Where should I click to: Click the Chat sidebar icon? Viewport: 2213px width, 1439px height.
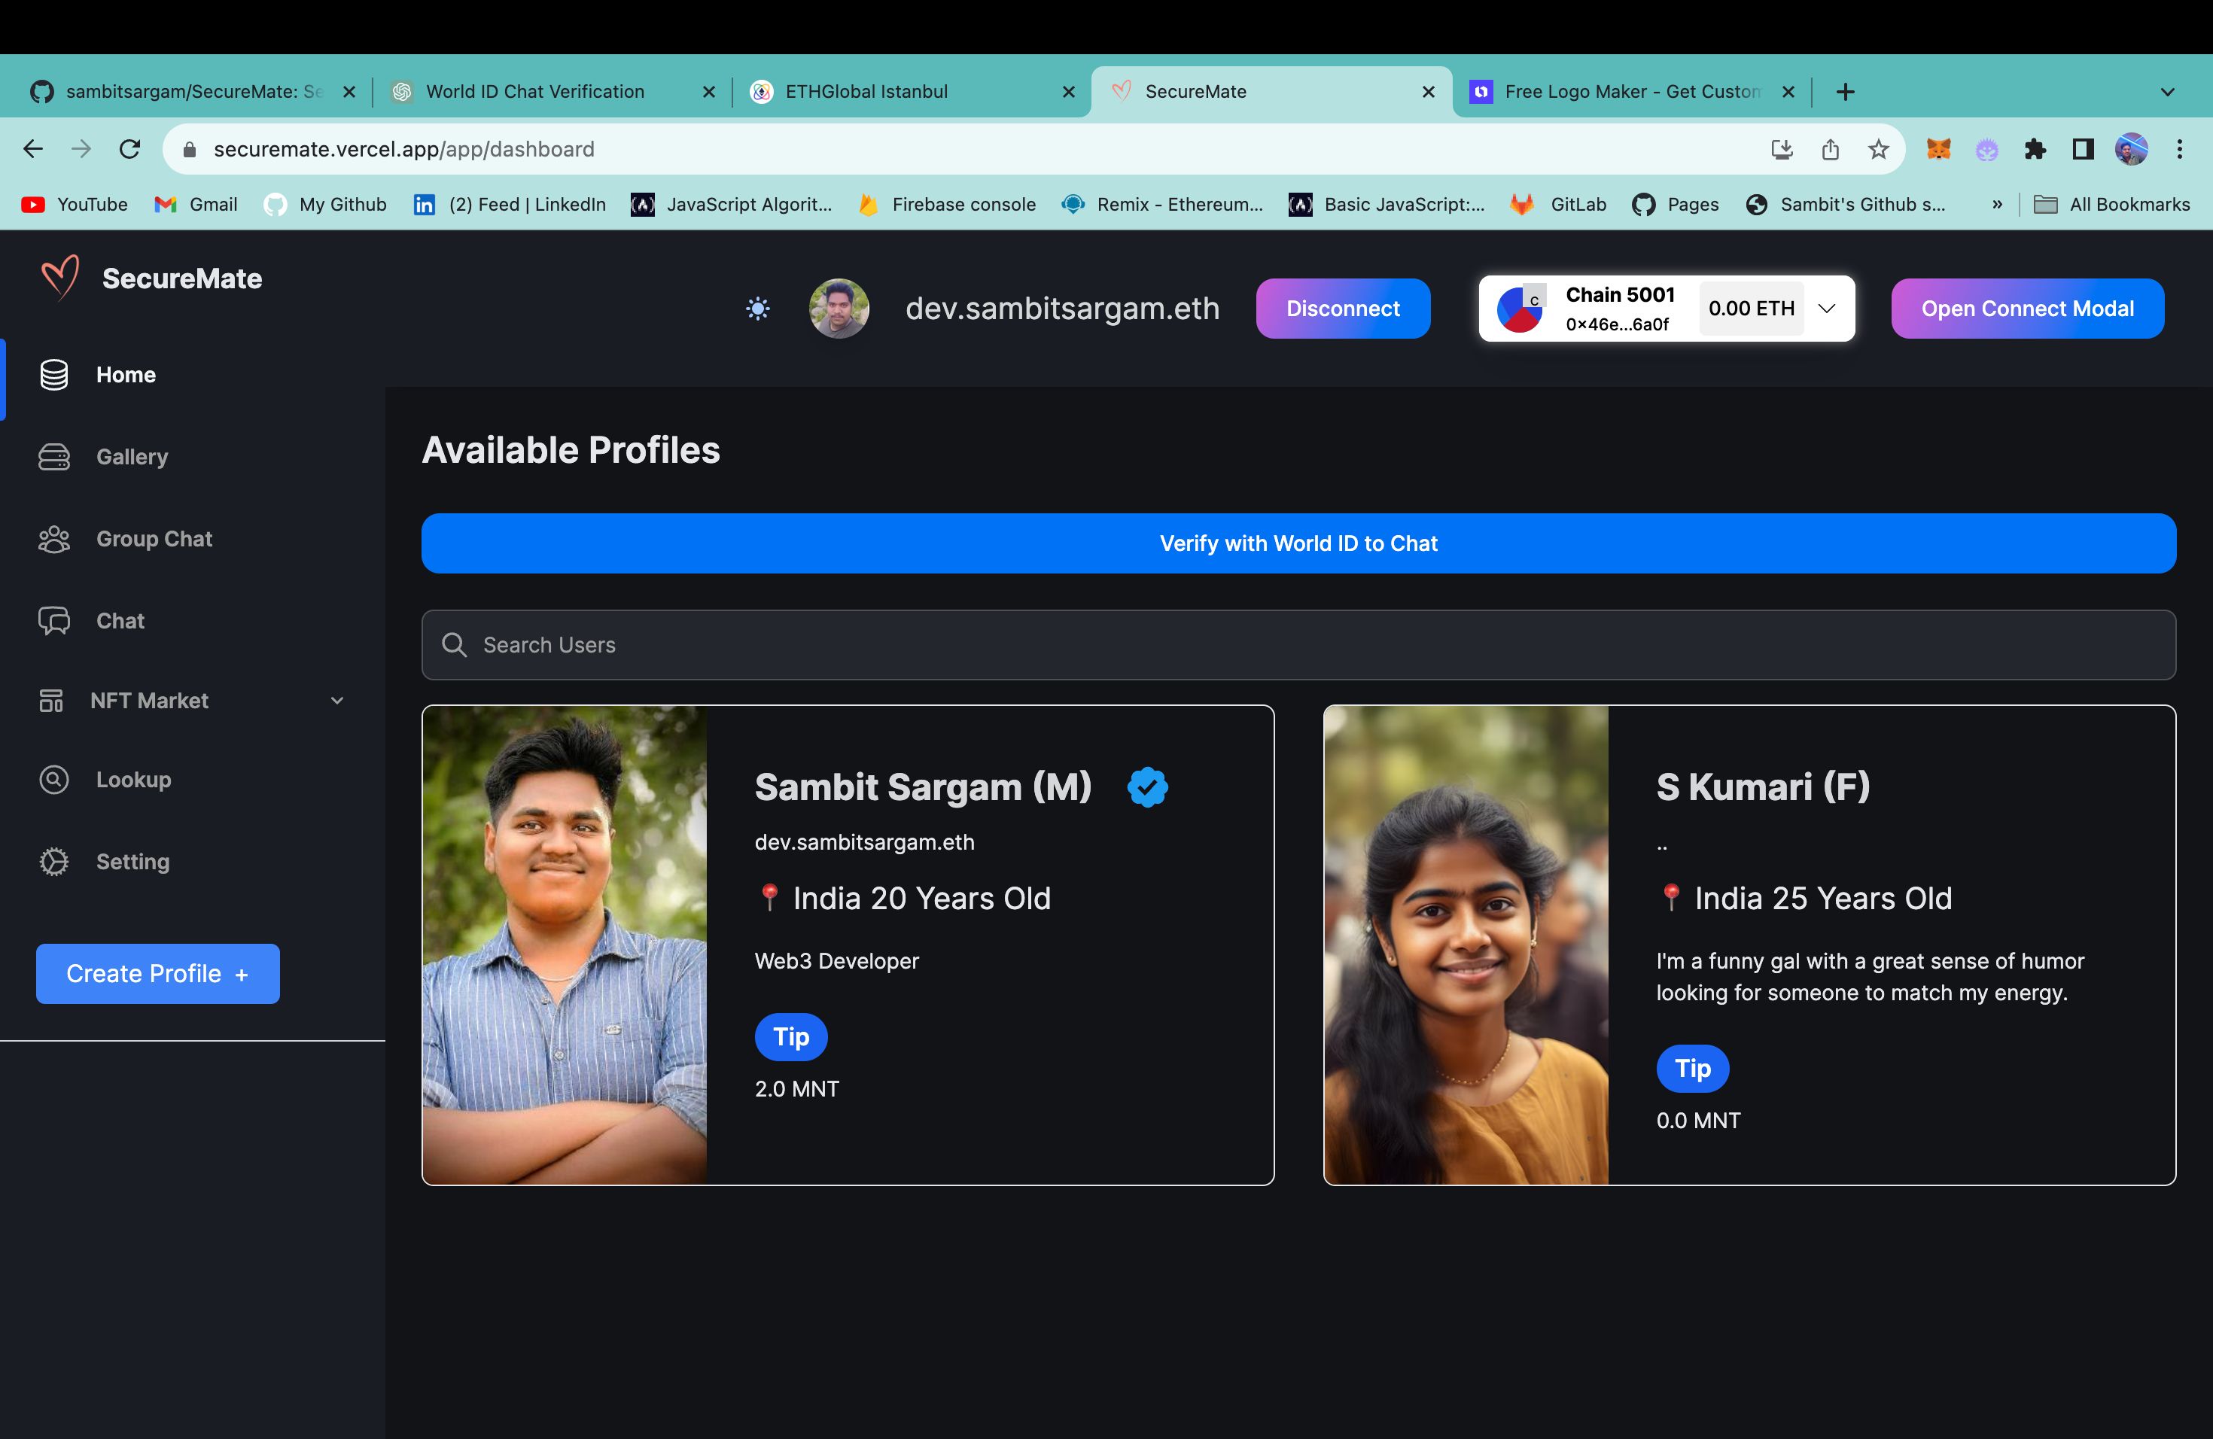pos(53,619)
